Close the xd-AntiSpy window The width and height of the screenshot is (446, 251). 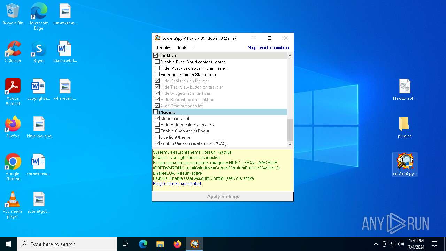[286, 38]
